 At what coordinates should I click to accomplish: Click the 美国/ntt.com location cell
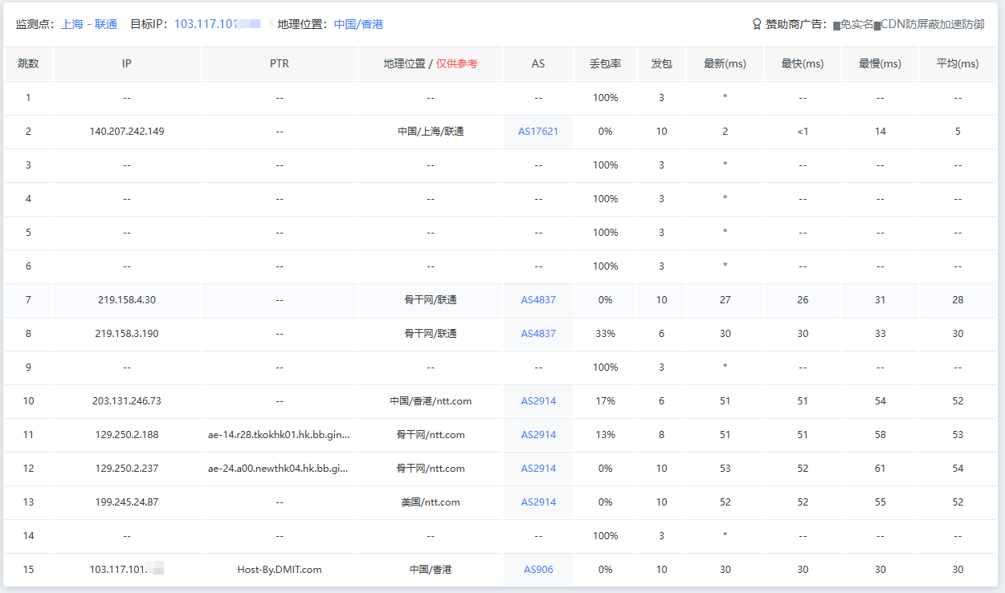(431, 502)
